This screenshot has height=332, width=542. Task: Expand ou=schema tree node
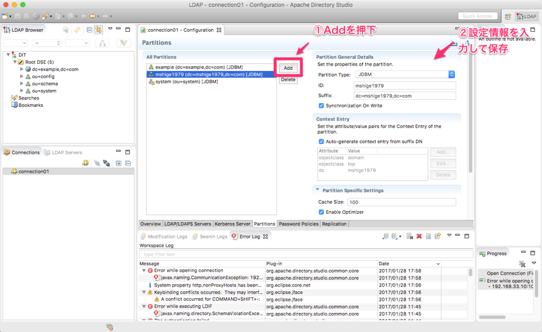[x=22, y=84]
